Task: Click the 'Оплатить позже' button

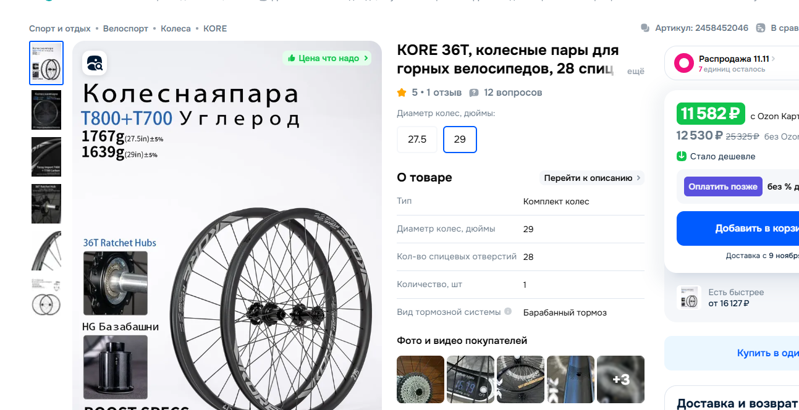Action: click(x=723, y=186)
